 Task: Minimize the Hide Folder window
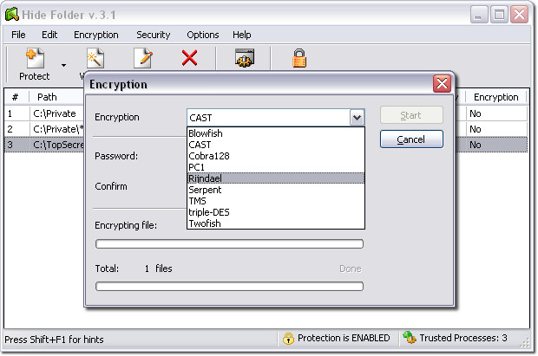point(478,15)
